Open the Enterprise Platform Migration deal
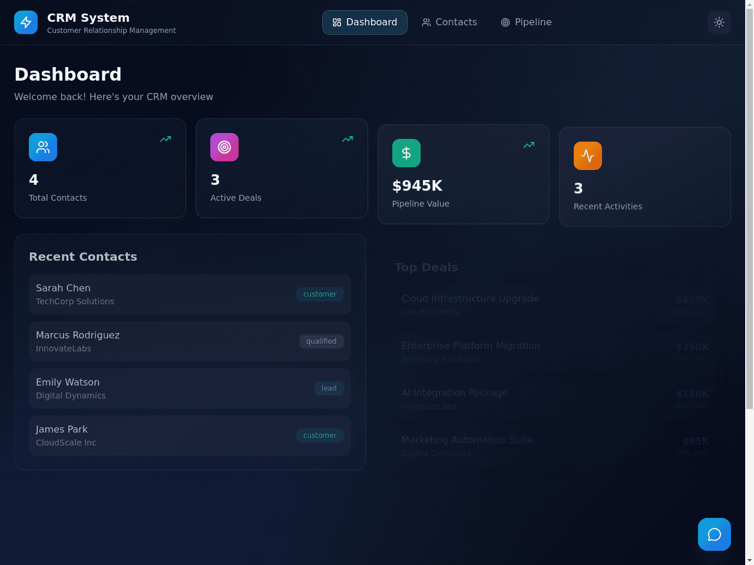The height and width of the screenshot is (565, 754). pyautogui.click(x=555, y=352)
